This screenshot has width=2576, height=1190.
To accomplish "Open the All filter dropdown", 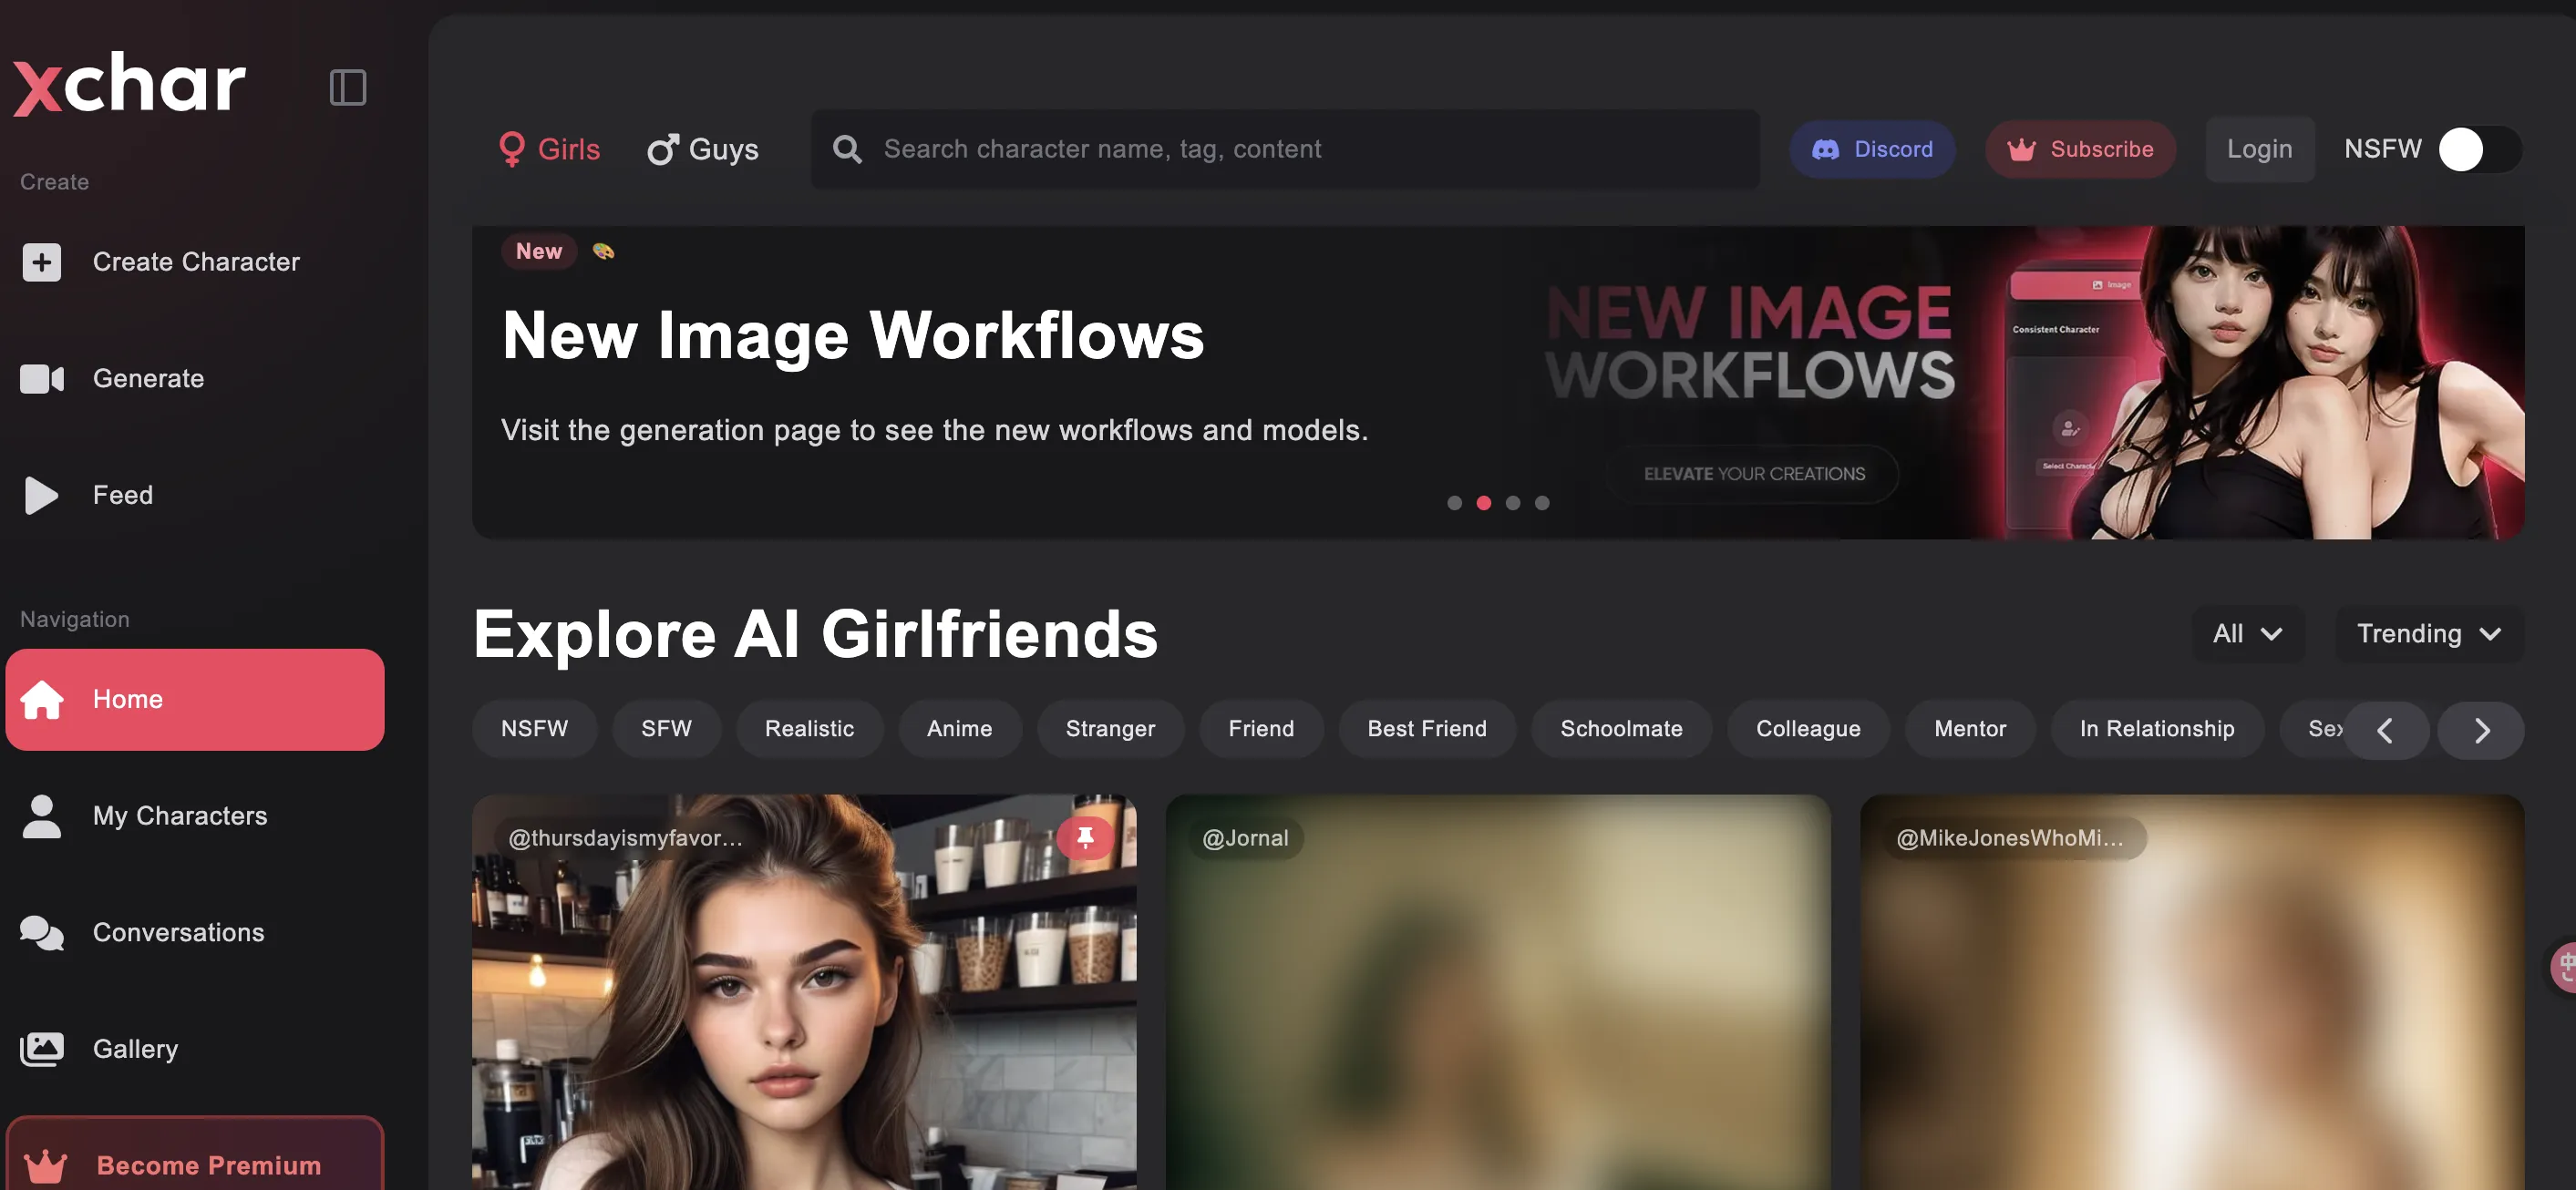I will point(2246,633).
